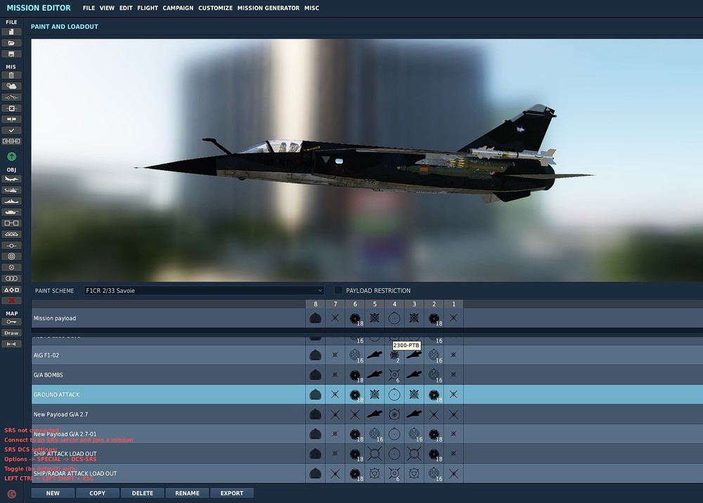Click the Draw button under MAP

point(12,333)
